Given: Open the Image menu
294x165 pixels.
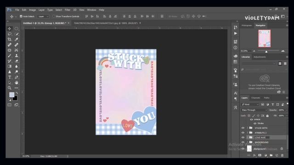Looking at the screenshot, I should coord(32,10).
